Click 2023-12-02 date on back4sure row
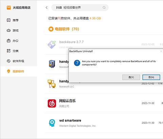The height and width of the screenshot is (139, 163). (x=148, y=44)
